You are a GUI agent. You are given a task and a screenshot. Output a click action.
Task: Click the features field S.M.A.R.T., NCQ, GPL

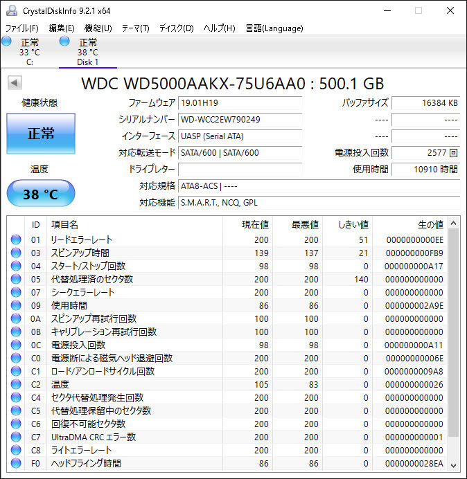(x=319, y=203)
